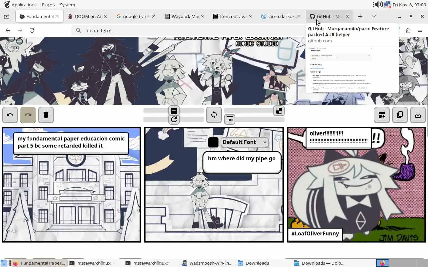Click the network tray icon
Image resolution: width=428 pixels, height=267 pixels.
point(387,5)
